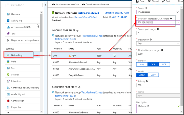
Task: Click the Overview icon in sidebar
Action: pyautogui.click(x=8, y=14)
